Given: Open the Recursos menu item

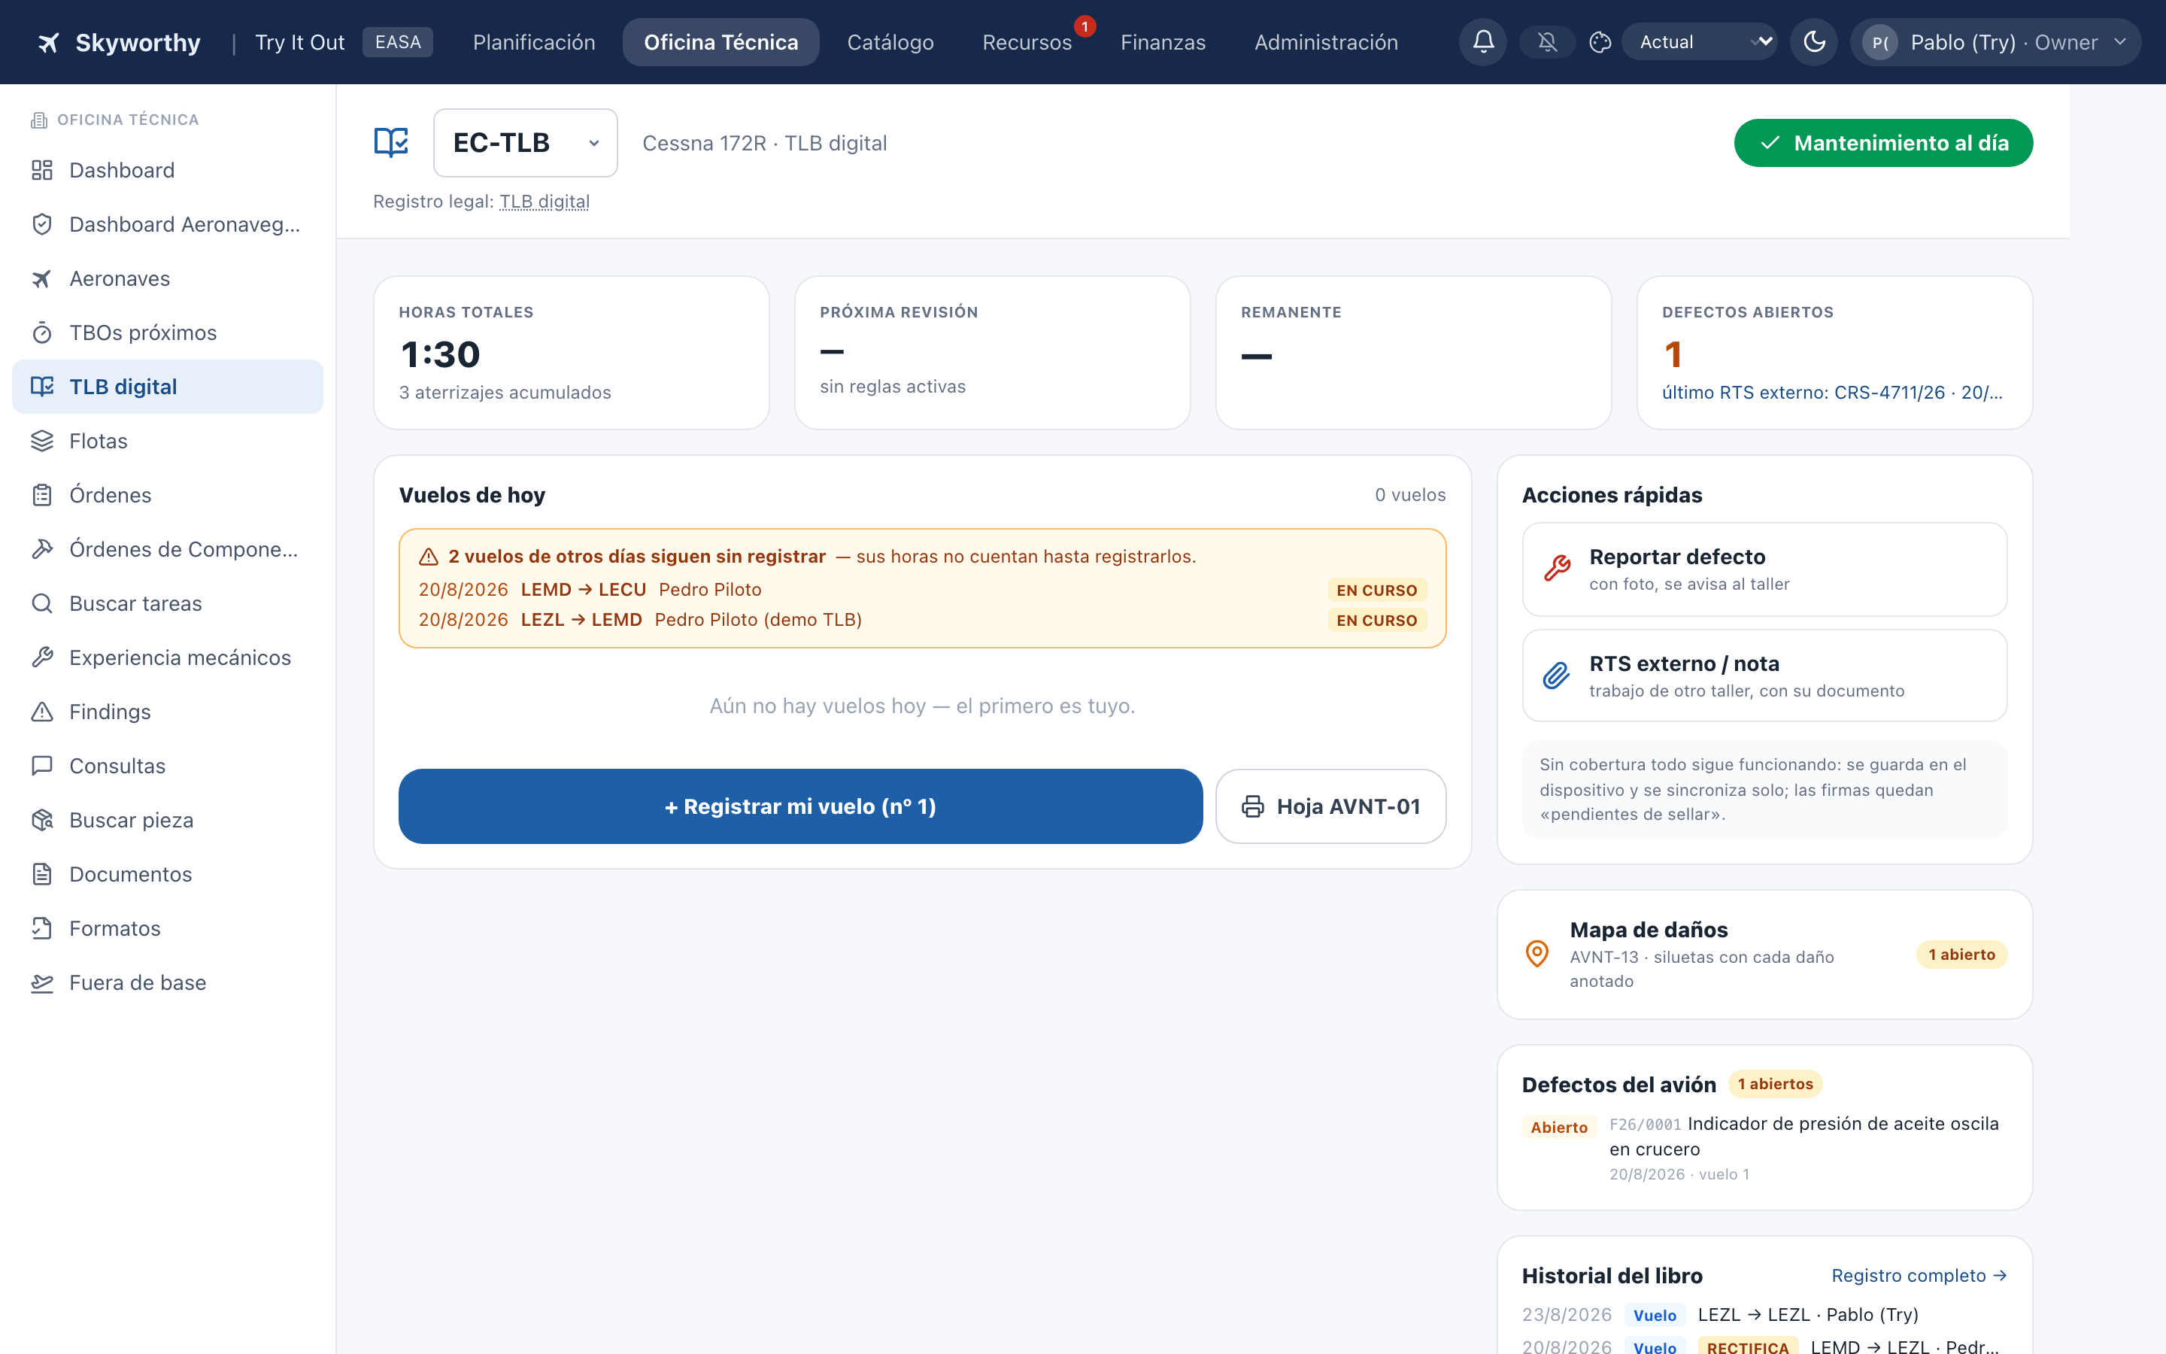Looking at the screenshot, I should pos(1027,42).
